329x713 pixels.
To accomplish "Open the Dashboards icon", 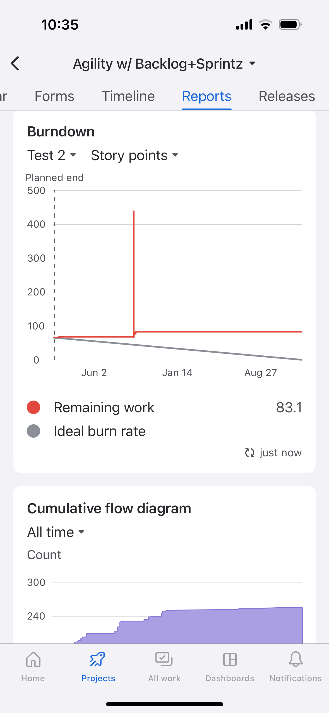I will click(x=230, y=659).
